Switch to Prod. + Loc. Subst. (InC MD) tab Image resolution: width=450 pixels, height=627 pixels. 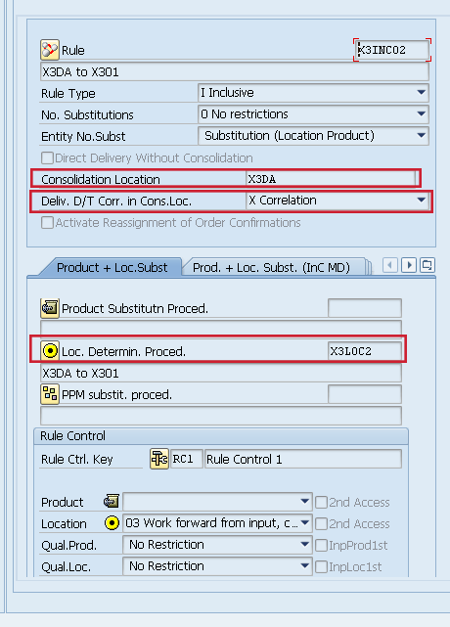(271, 267)
